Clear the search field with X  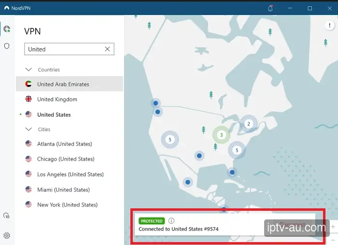click(x=107, y=49)
